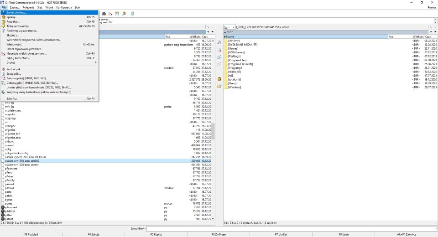Open the [GOG Games] folder
The image size is (438, 237).
(x=236, y=52)
